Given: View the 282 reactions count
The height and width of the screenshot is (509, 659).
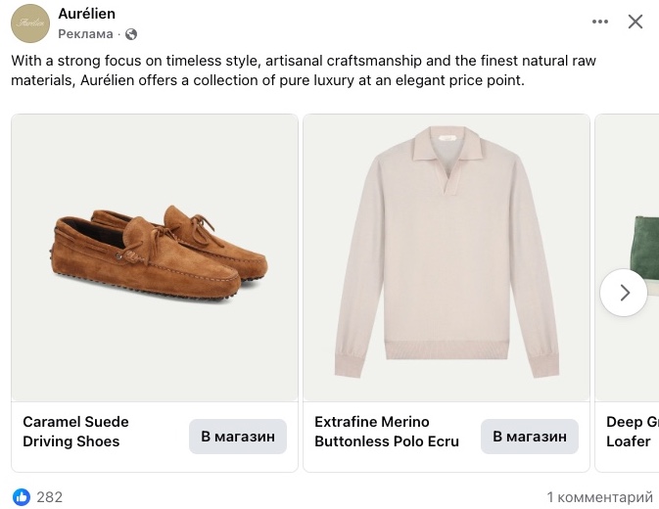Looking at the screenshot, I should [x=49, y=496].
